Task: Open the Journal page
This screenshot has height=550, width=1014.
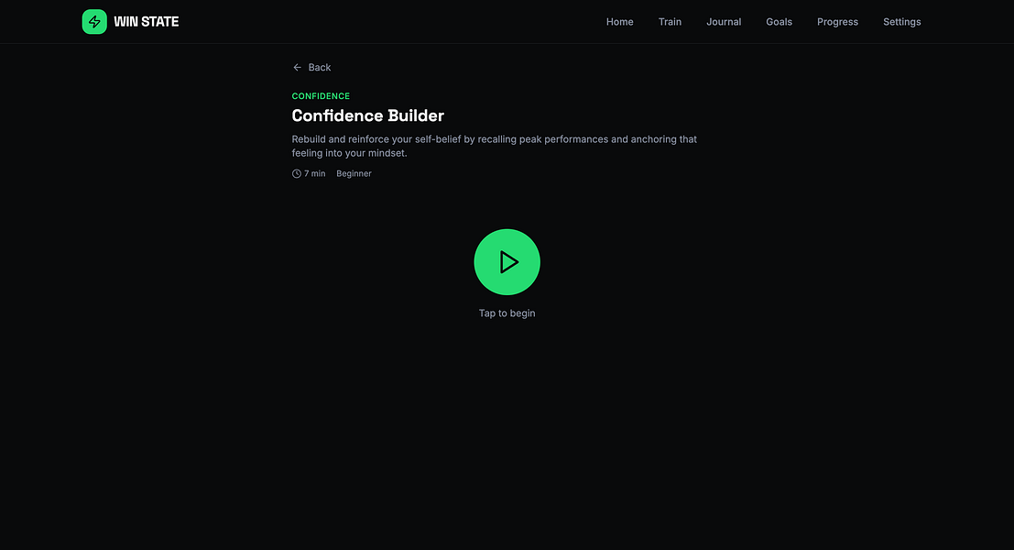Action: pos(724,21)
